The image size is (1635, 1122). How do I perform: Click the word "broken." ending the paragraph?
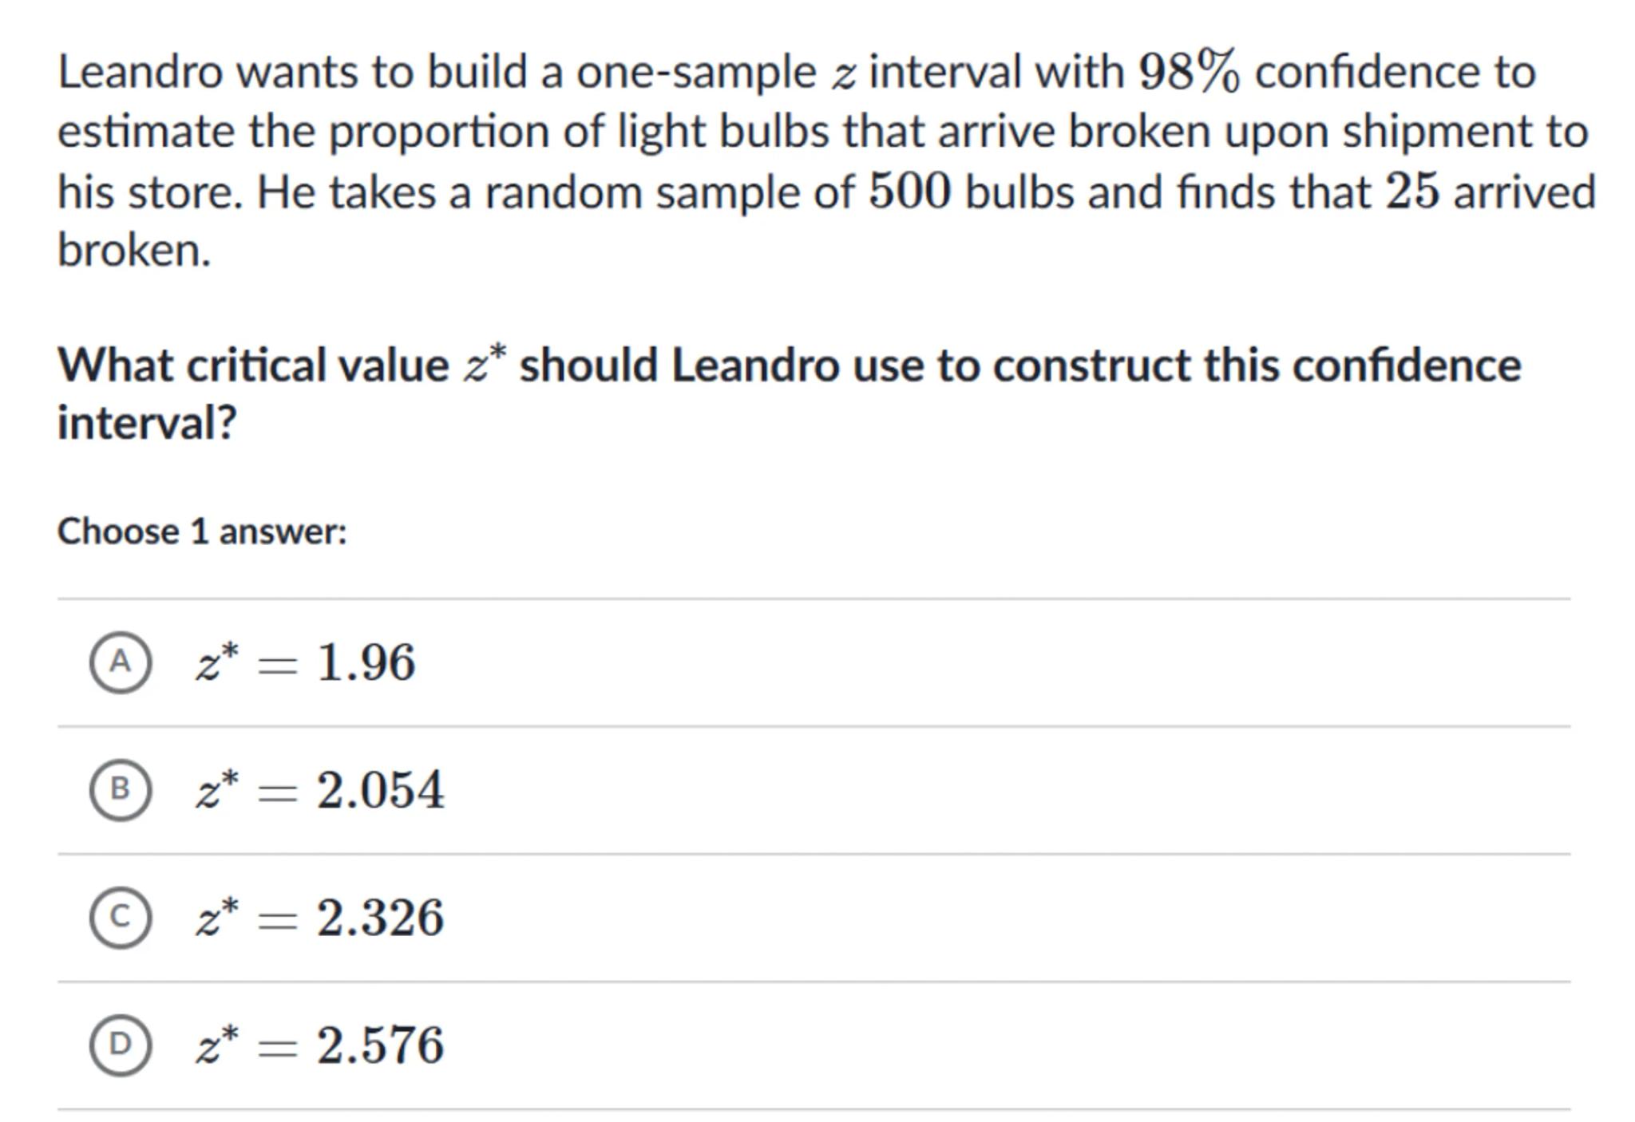point(134,251)
